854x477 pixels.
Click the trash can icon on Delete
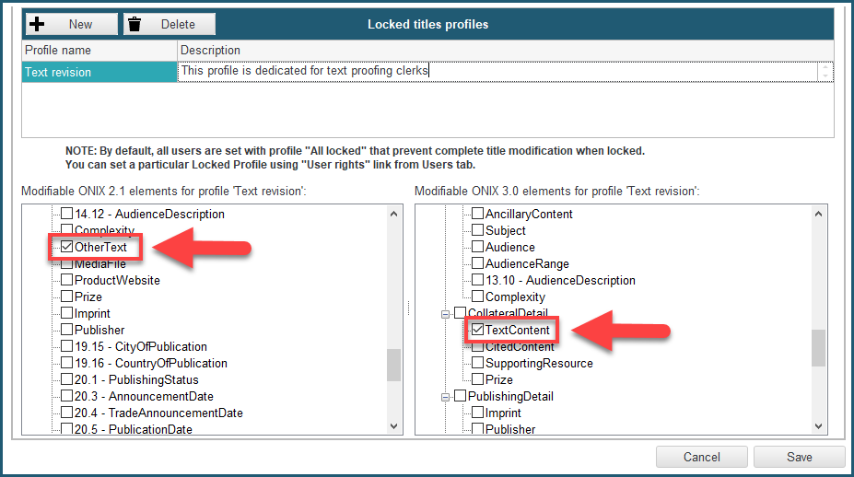coord(135,24)
